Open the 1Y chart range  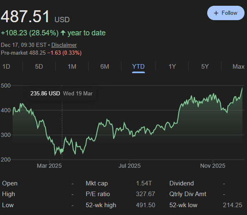[x=172, y=67]
